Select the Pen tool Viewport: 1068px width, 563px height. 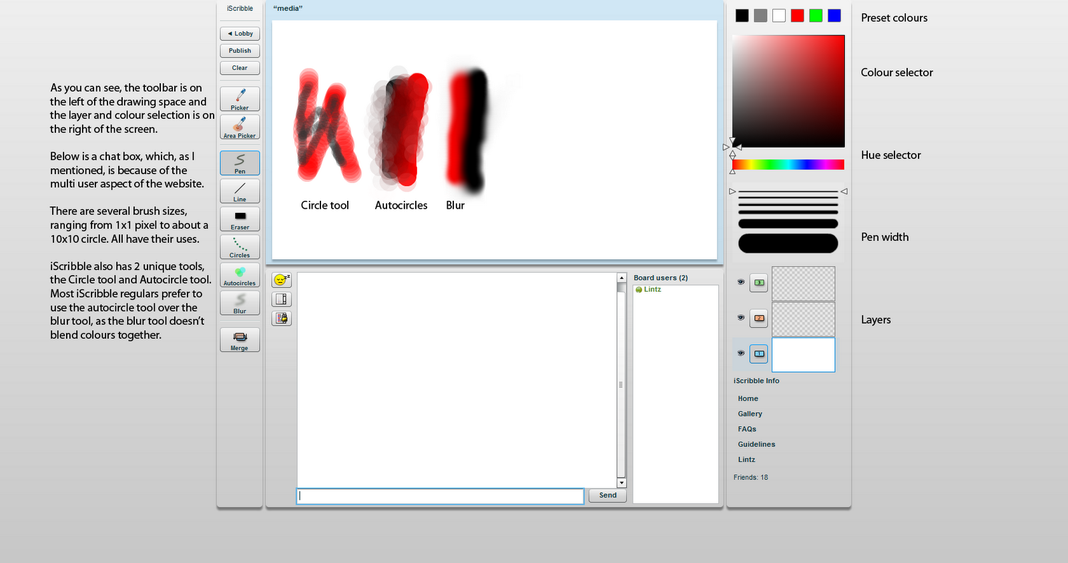(240, 163)
